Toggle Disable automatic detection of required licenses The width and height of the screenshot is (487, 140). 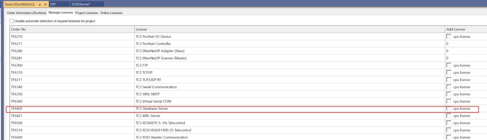12,21
